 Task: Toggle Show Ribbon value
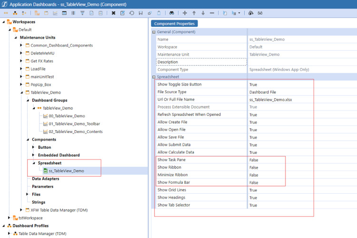click(254, 168)
